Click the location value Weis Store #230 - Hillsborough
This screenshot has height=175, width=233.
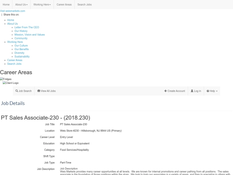click(x=91, y=130)
